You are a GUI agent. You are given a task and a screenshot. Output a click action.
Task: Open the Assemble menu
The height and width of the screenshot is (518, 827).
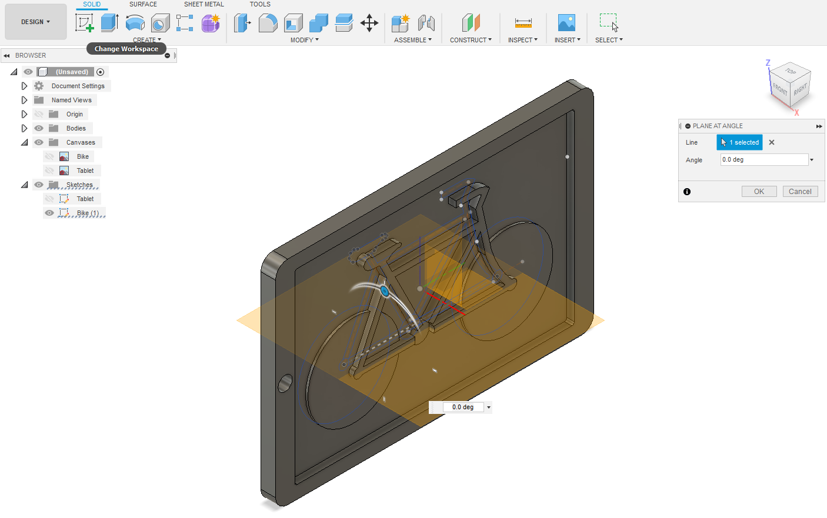tap(413, 40)
